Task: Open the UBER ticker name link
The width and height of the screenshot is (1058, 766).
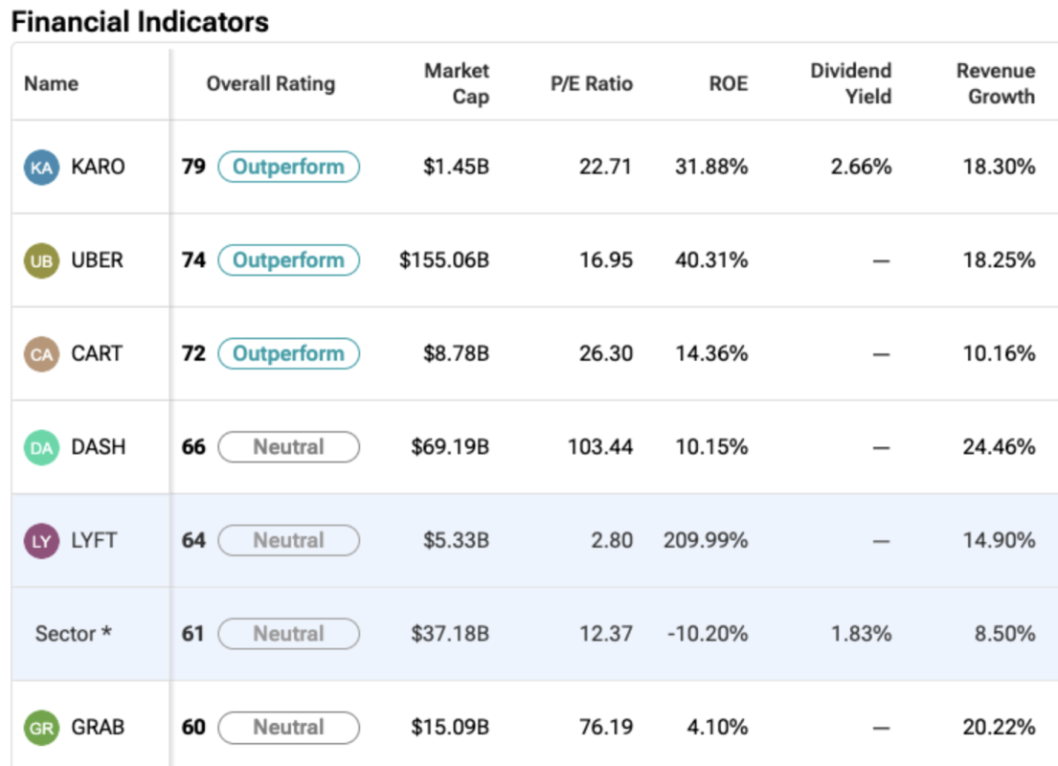Action: coord(97,260)
